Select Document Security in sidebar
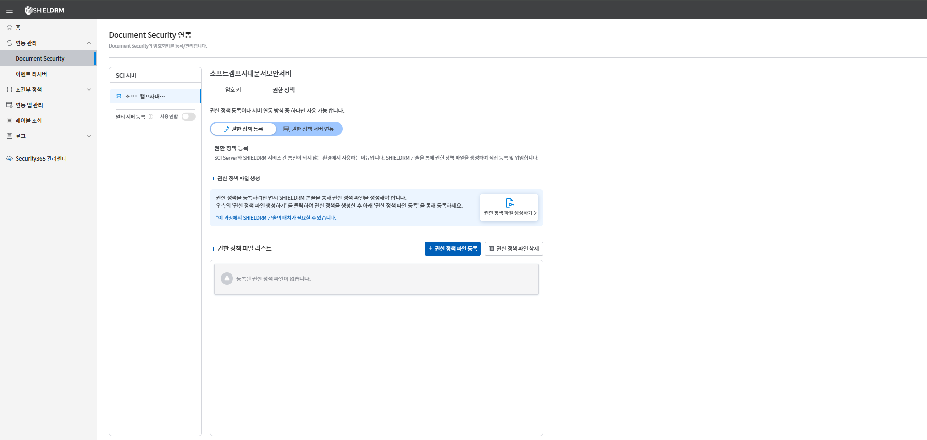 (48, 59)
